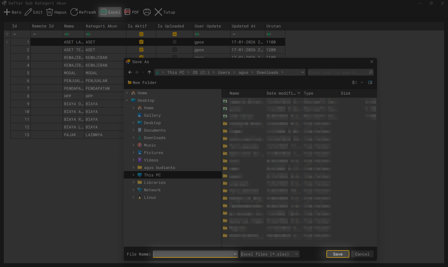Click the printer icon in the toolbar
Image resolution: width=448 pixels, height=267 pixels.
[x=147, y=12]
